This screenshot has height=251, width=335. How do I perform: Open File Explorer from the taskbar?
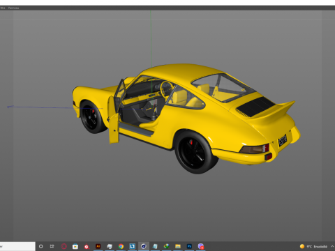point(178,246)
